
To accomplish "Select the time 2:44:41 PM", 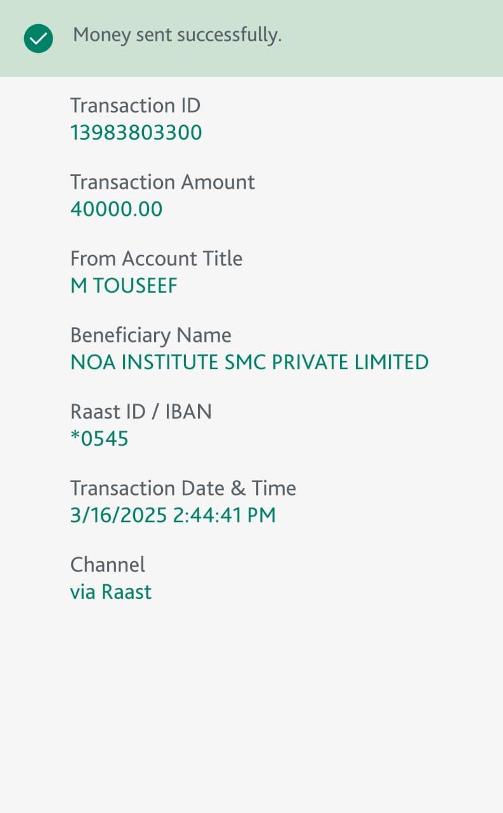I will [x=225, y=515].
